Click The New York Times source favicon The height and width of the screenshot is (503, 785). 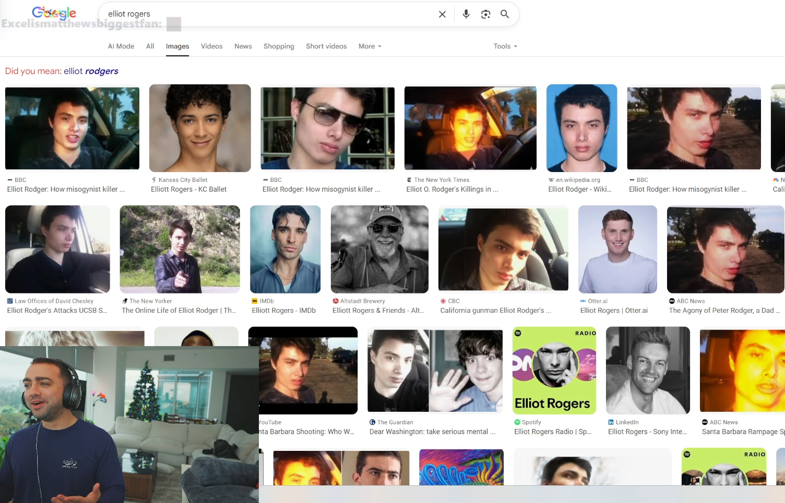tap(409, 180)
